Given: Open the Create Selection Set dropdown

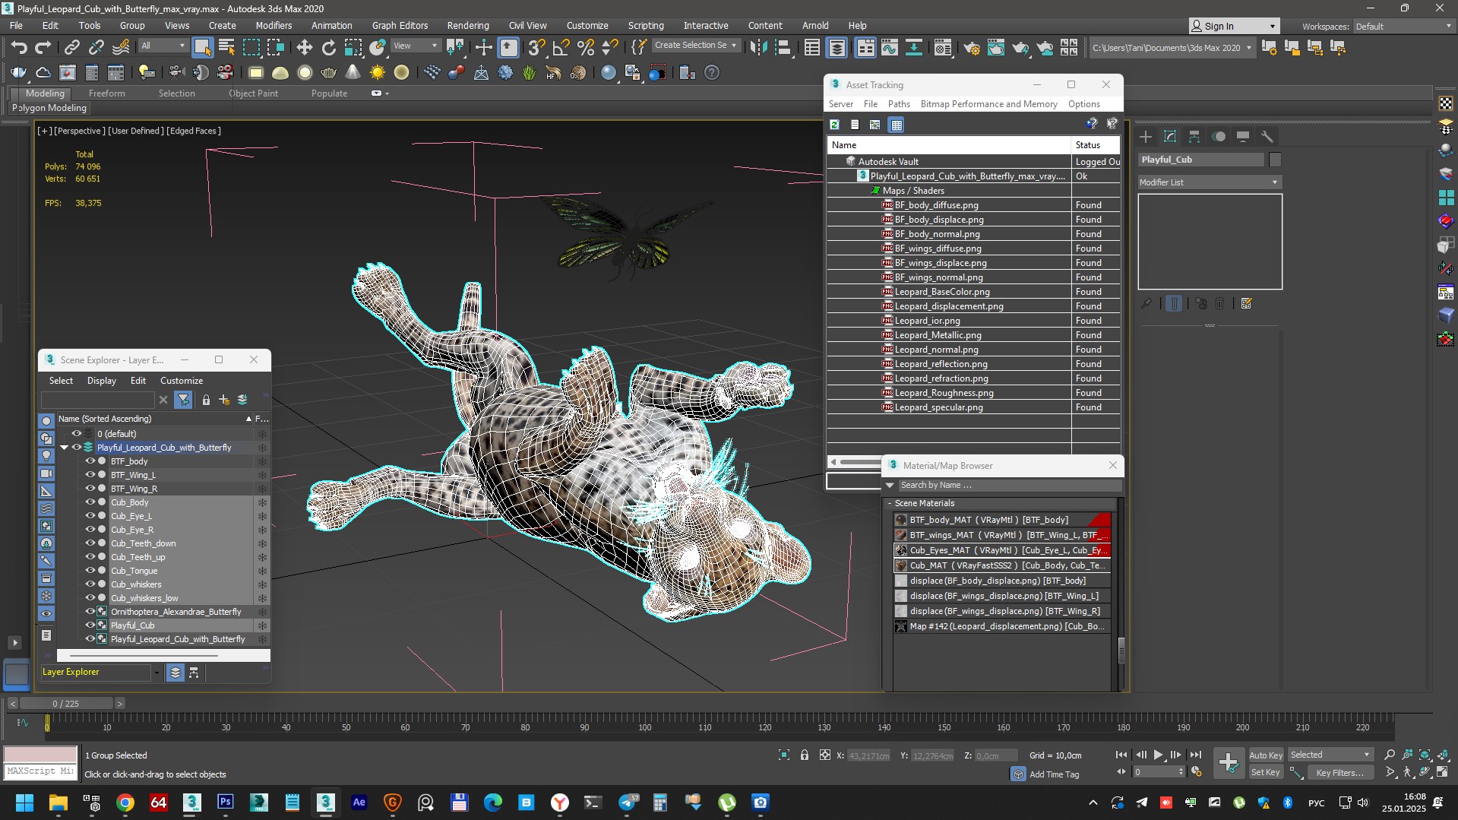Looking at the screenshot, I should [x=696, y=46].
